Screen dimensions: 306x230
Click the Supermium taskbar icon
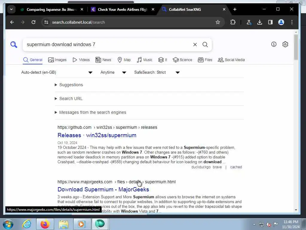[x=100, y=224]
